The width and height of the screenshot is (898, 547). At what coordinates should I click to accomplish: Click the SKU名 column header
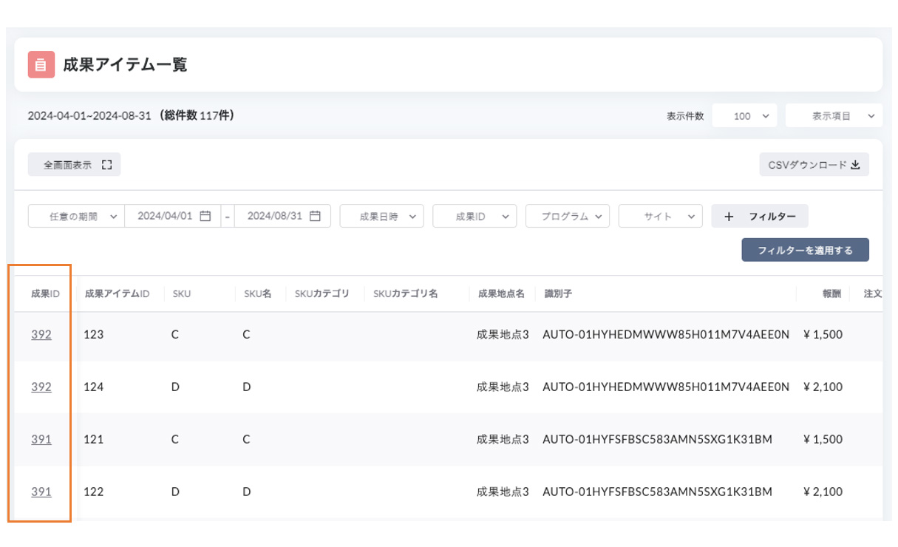pos(258,293)
